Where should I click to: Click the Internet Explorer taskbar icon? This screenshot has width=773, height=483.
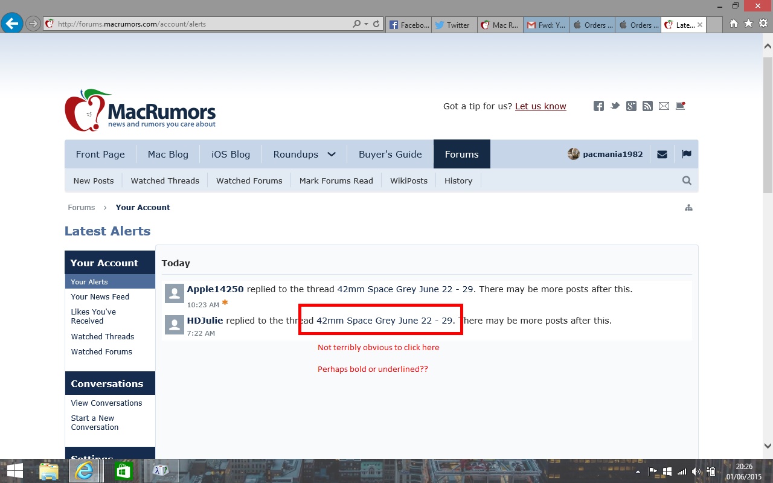point(84,471)
